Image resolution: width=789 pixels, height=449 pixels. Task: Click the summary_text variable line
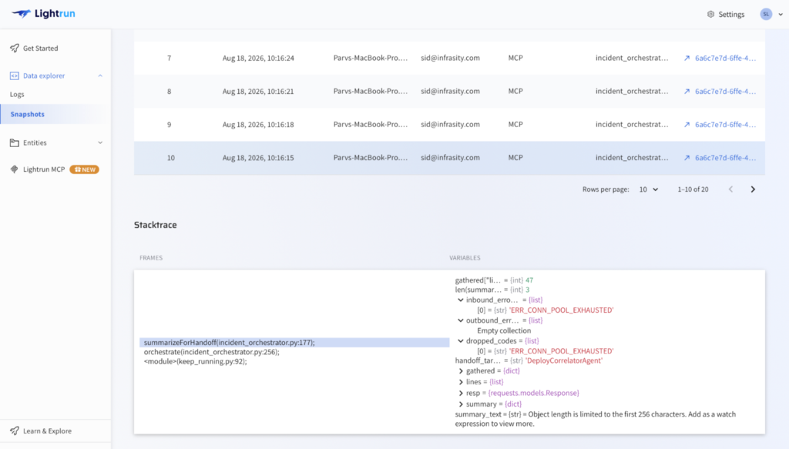pos(596,419)
